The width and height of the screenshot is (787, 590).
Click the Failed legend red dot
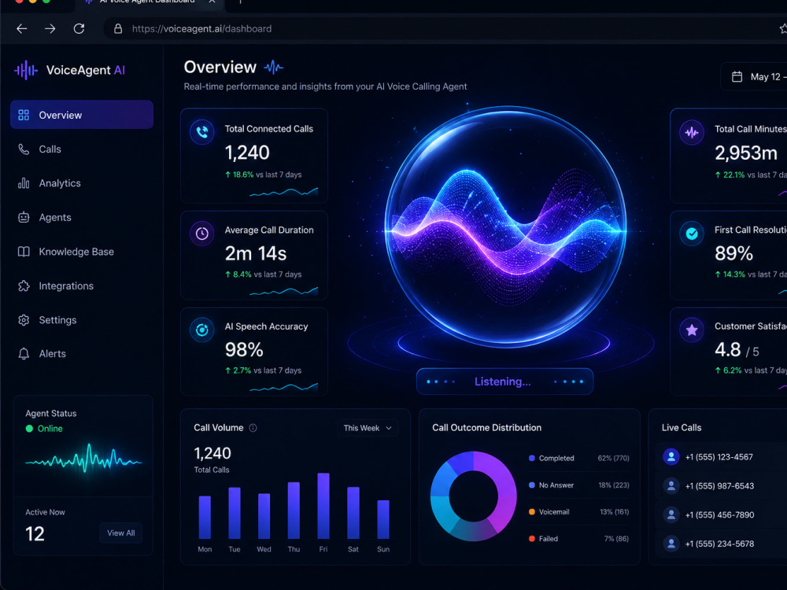pyautogui.click(x=532, y=539)
